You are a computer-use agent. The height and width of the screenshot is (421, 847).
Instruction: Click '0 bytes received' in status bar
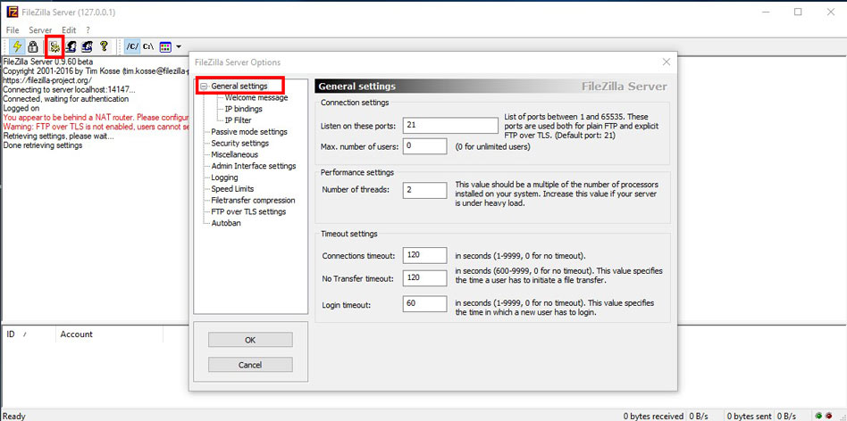click(x=653, y=417)
